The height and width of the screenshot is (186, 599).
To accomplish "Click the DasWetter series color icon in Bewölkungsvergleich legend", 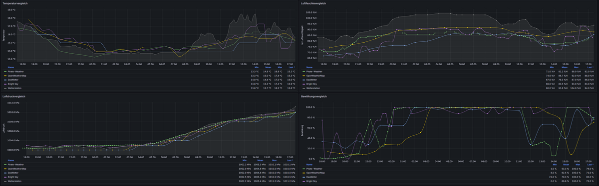I will click(x=303, y=177).
